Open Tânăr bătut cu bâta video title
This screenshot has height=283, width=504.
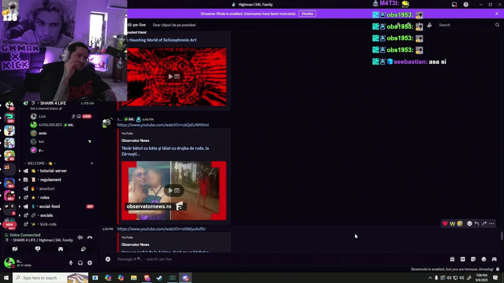[x=165, y=151]
